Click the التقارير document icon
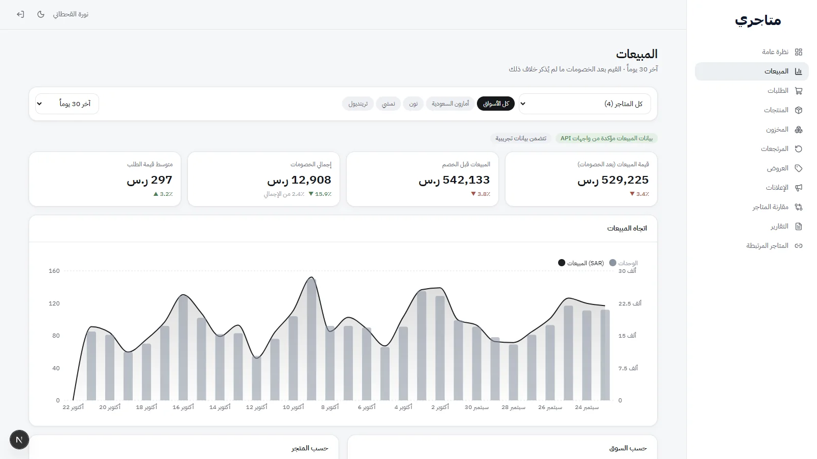This screenshot has height=459, width=817. coord(799,226)
